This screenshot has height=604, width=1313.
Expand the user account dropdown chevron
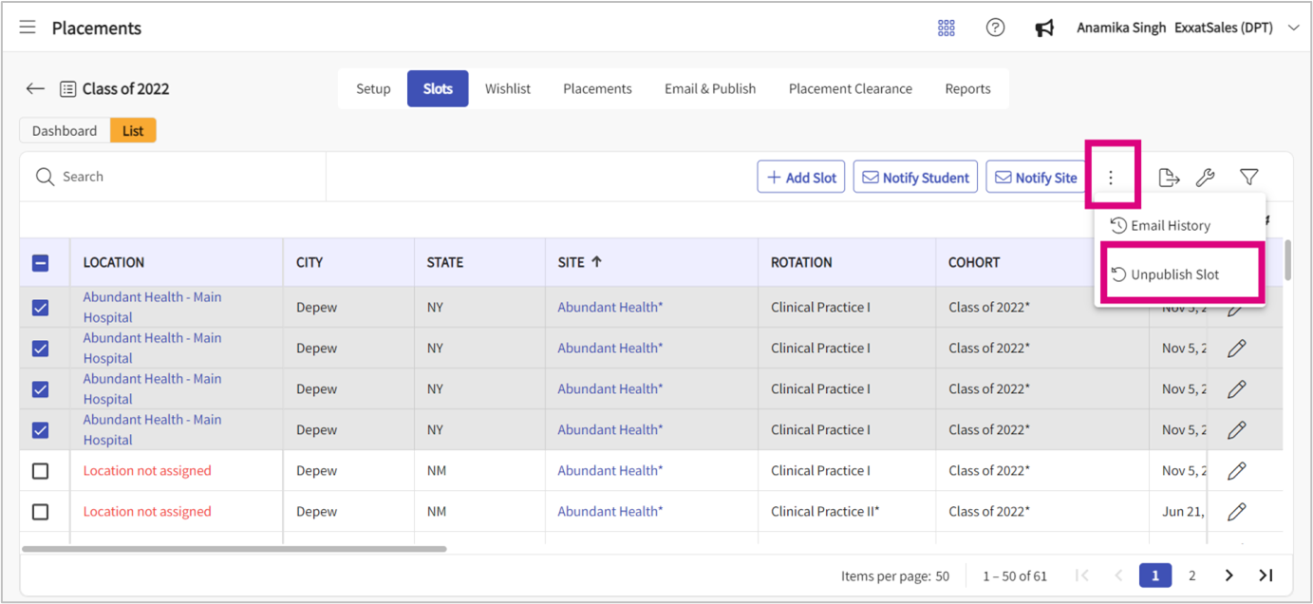click(1293, 28)
